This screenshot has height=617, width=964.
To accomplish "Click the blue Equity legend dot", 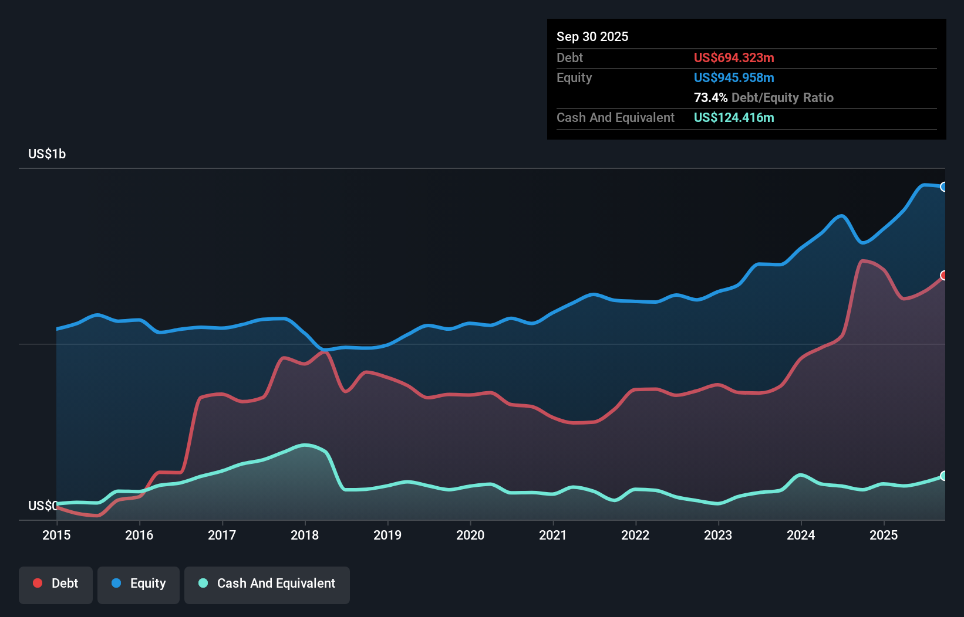I will (116, 583).
